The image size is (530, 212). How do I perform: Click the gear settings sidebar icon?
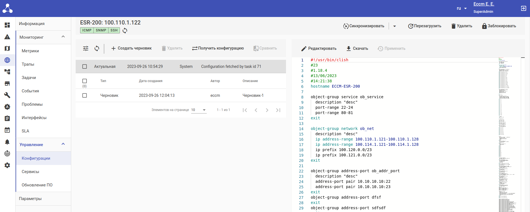(x=7, y=165)
